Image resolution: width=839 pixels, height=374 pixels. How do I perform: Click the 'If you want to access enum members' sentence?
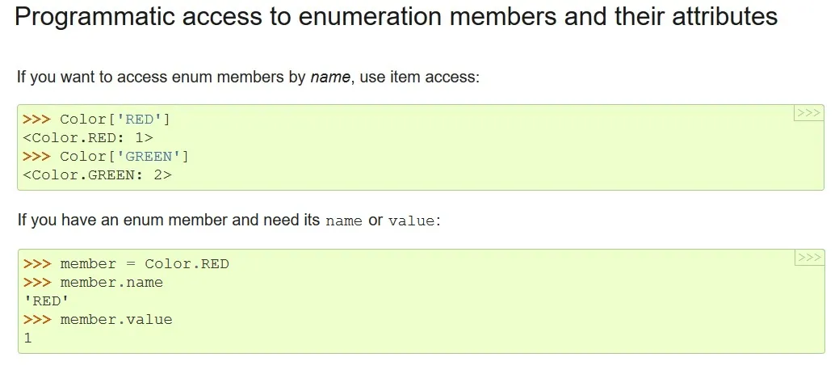[x=248, y=77]
